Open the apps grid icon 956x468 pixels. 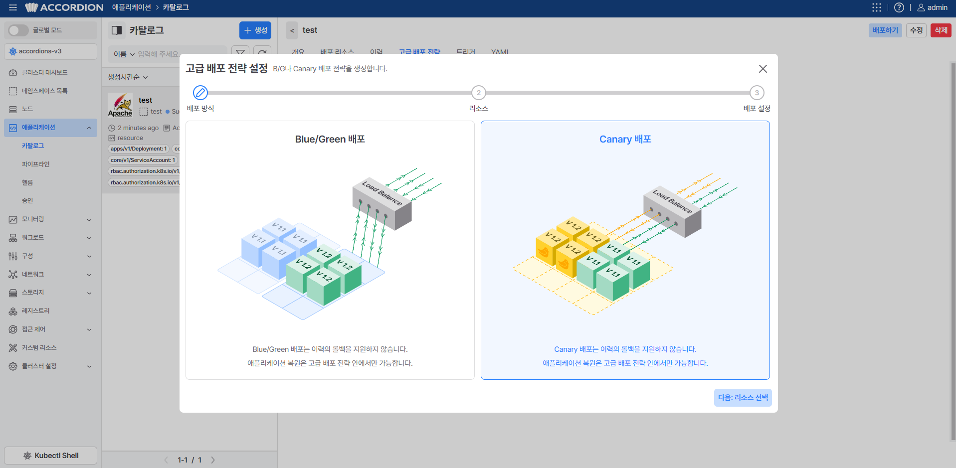(x=877, y=7)
